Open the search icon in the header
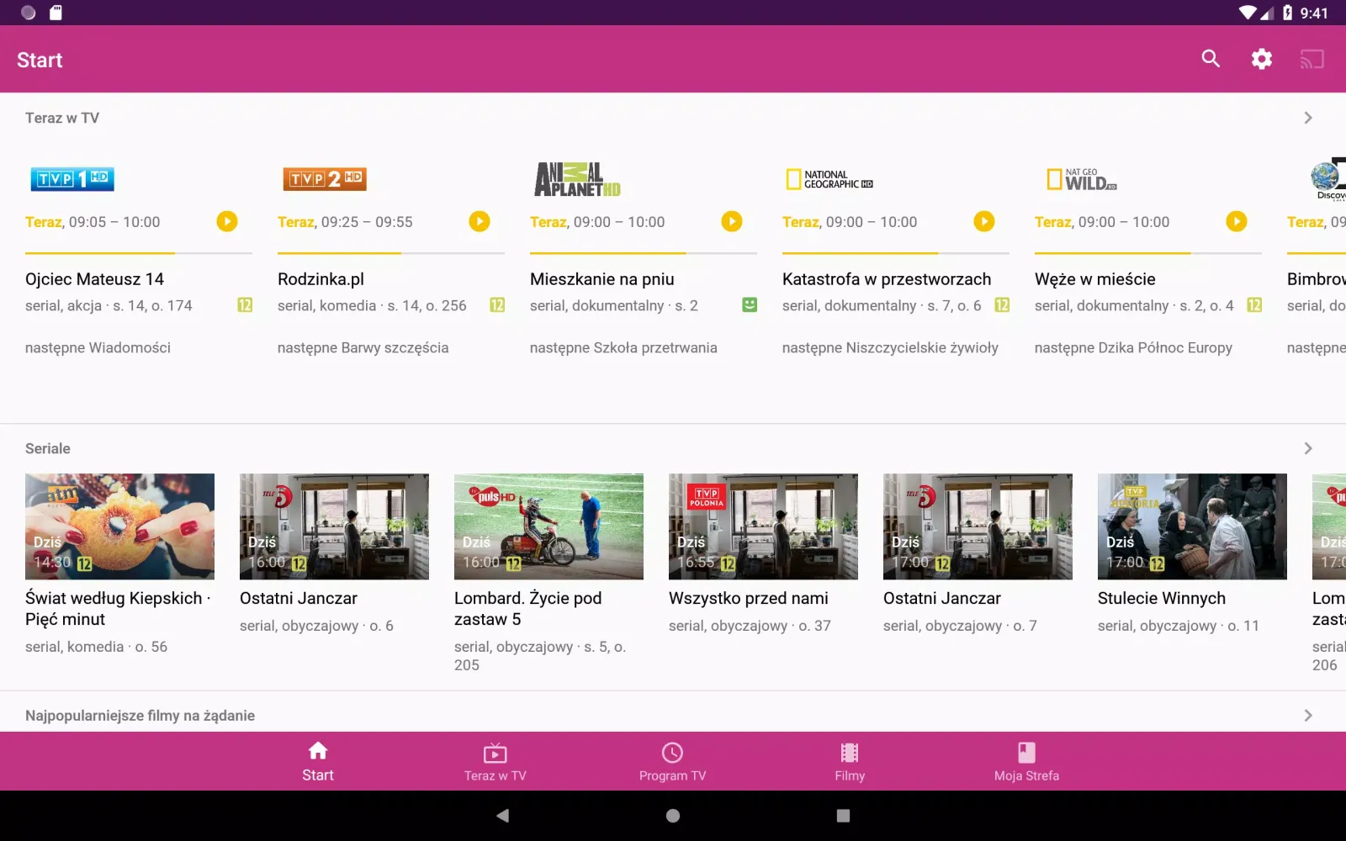 click(1211, 59)
